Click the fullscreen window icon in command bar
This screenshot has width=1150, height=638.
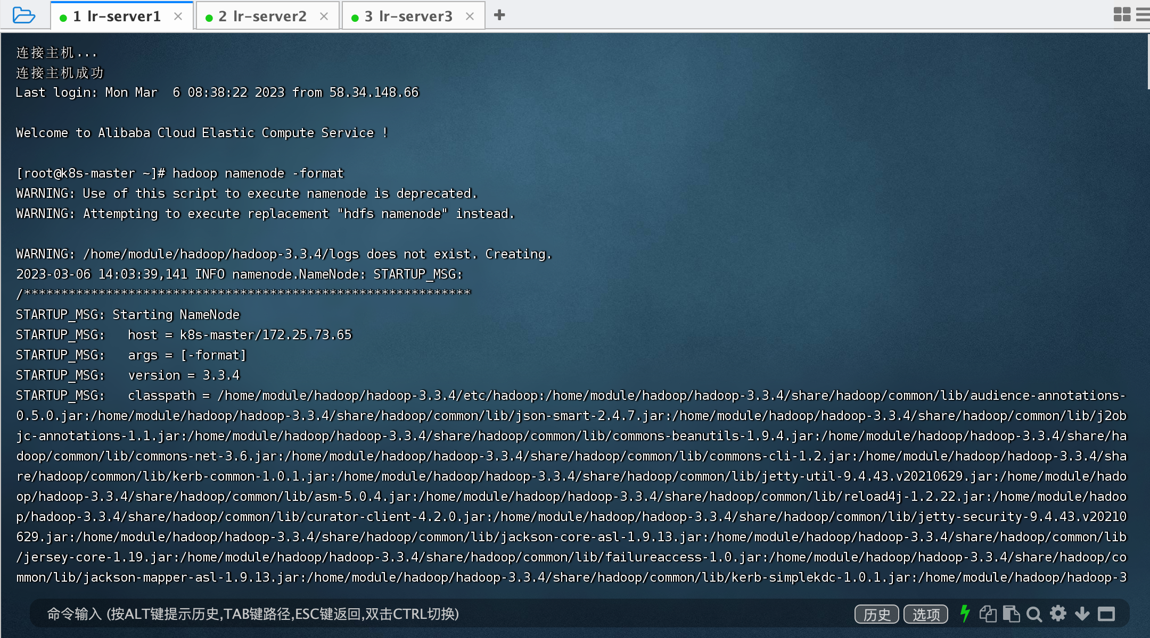(x=1106, y=614)
